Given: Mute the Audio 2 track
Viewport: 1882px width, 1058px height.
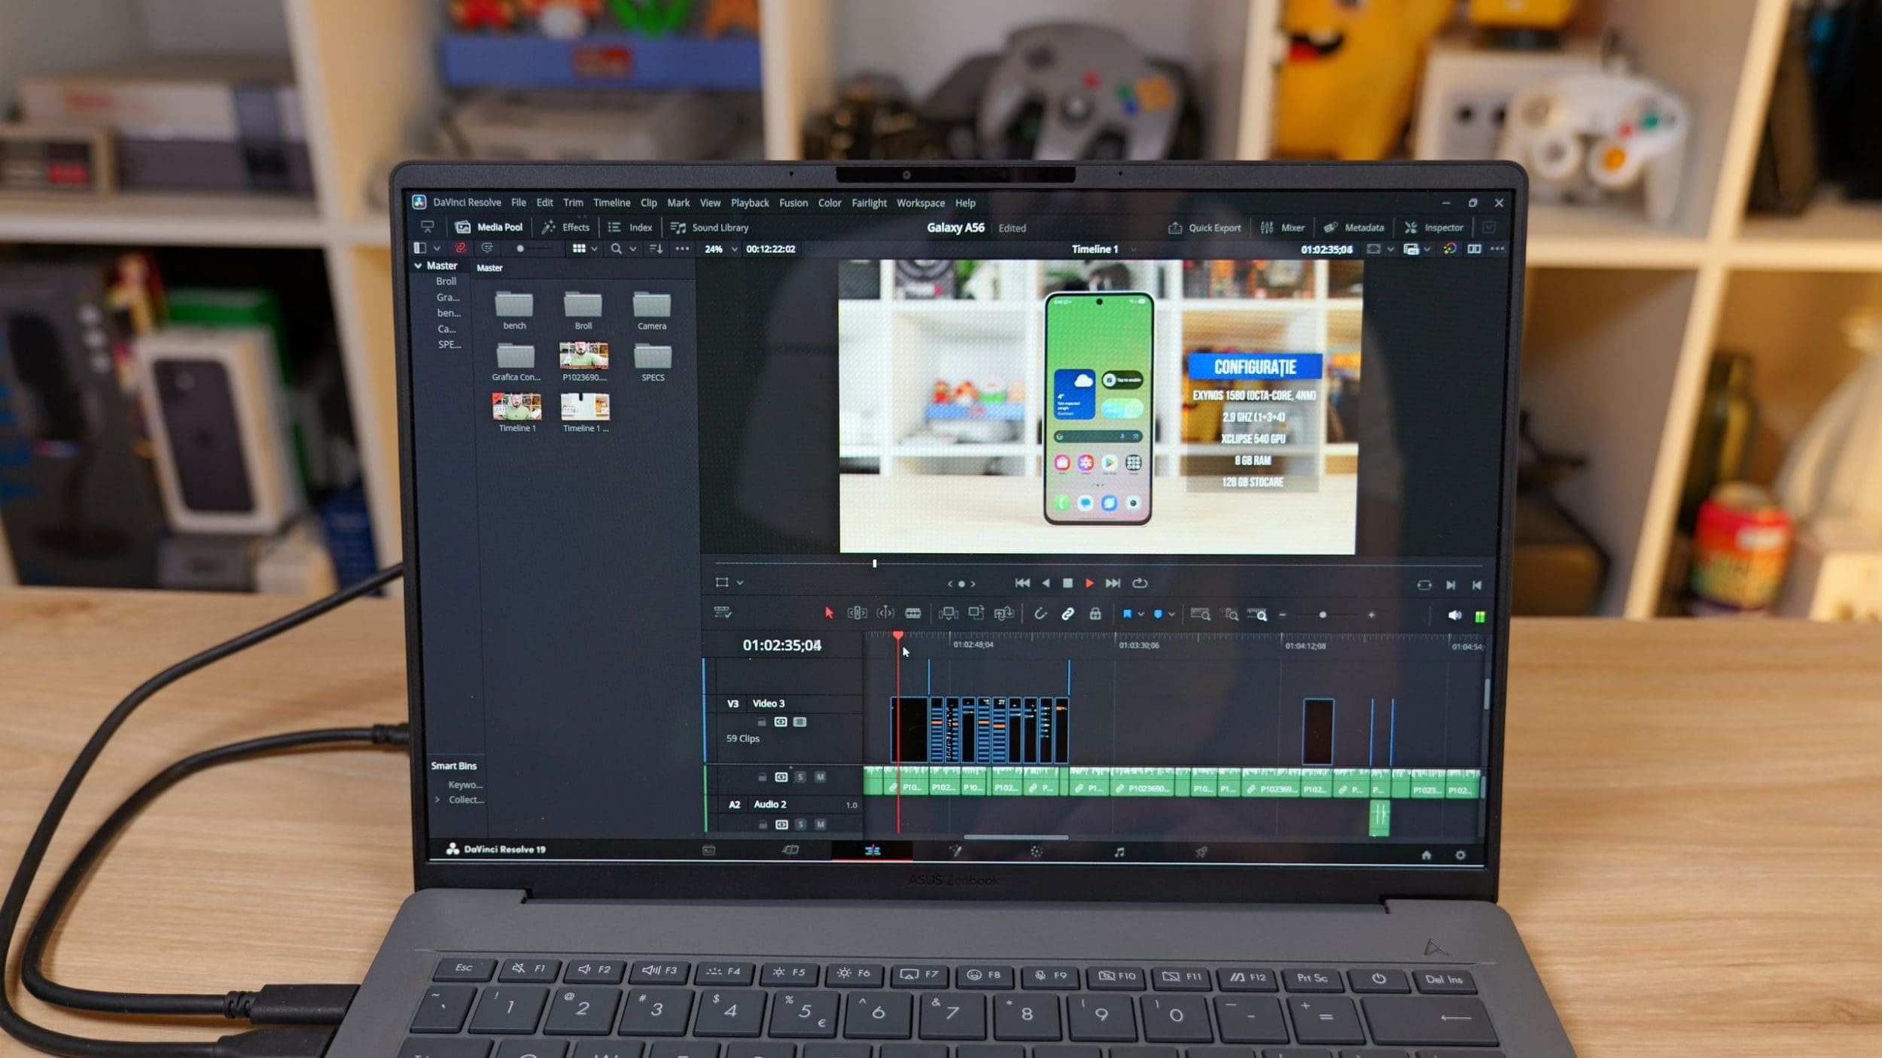Looking at the screenshot, I should (x=821, y=825).
